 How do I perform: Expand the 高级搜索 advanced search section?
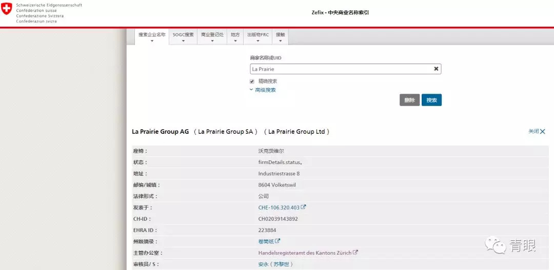263,90
